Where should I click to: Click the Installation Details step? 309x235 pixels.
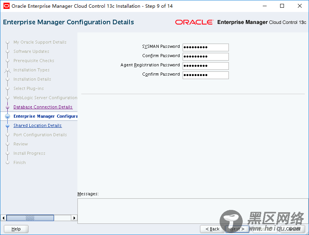pos(32,79)
